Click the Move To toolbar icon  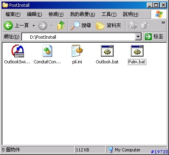133,26
